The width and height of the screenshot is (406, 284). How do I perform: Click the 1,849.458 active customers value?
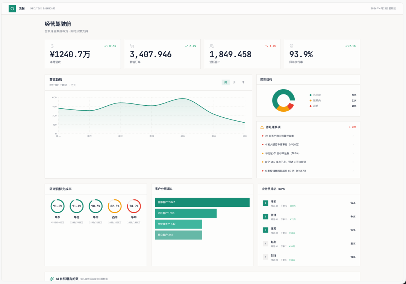point(230,55)
